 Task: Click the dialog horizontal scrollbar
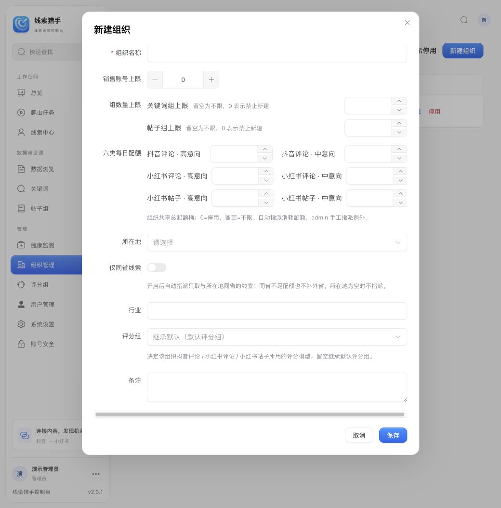click(250, 414)
